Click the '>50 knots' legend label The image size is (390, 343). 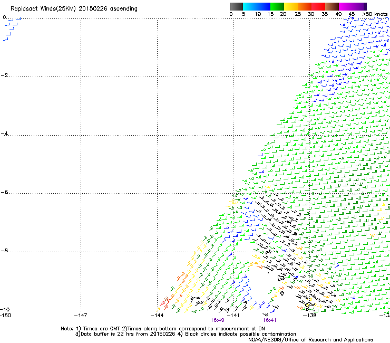pyautogui.click(x=375, y=14)
